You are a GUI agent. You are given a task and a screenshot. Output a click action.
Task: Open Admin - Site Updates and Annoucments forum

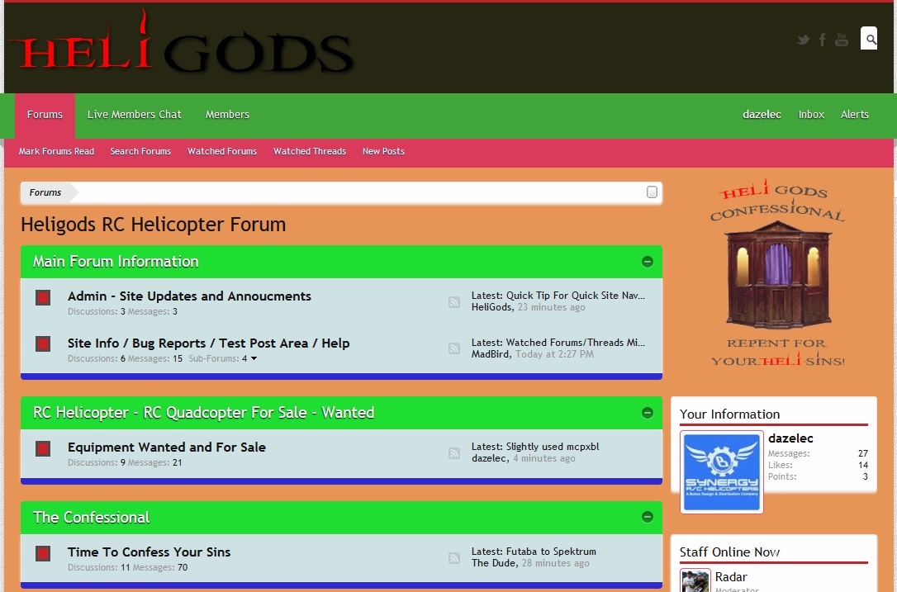pos(189,296)
